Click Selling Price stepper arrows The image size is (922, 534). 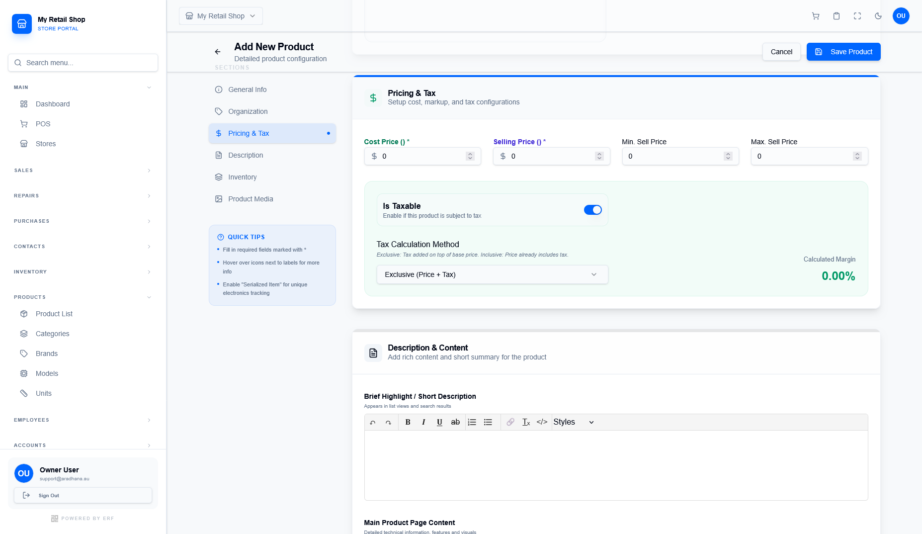[x=599, y=156]
